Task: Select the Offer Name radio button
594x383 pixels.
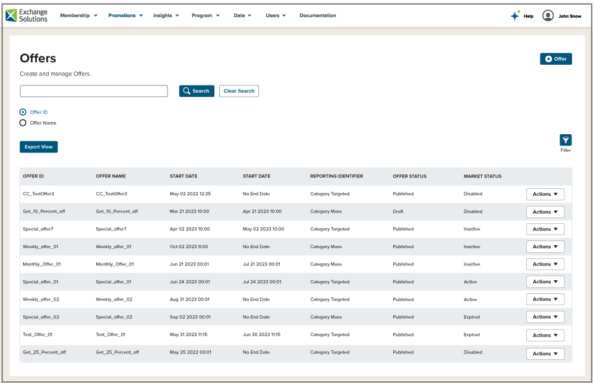Action: point(23,123)
